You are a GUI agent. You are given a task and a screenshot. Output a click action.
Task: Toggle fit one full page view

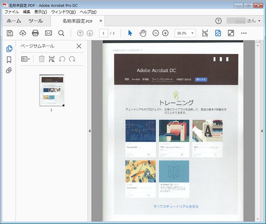(x=218, y=33)
